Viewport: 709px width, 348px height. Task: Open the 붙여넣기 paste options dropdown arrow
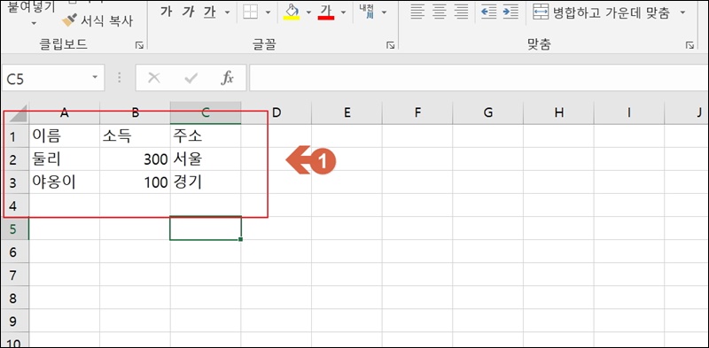tap(34, 23)
